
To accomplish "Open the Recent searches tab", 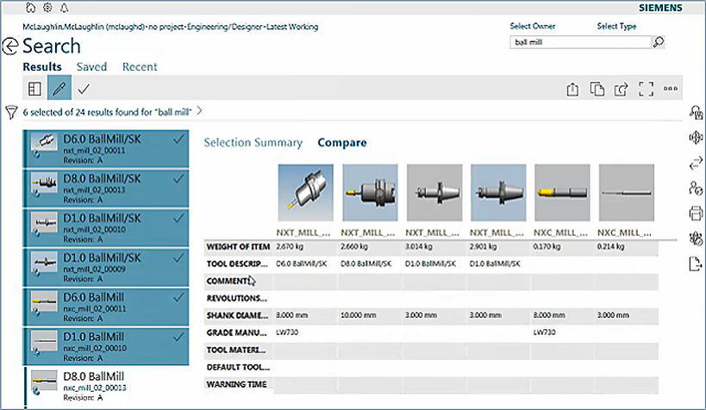I will (140, 66).
